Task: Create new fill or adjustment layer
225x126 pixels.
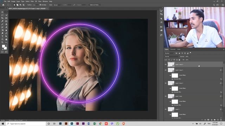Action: click(x=212, y=120)
